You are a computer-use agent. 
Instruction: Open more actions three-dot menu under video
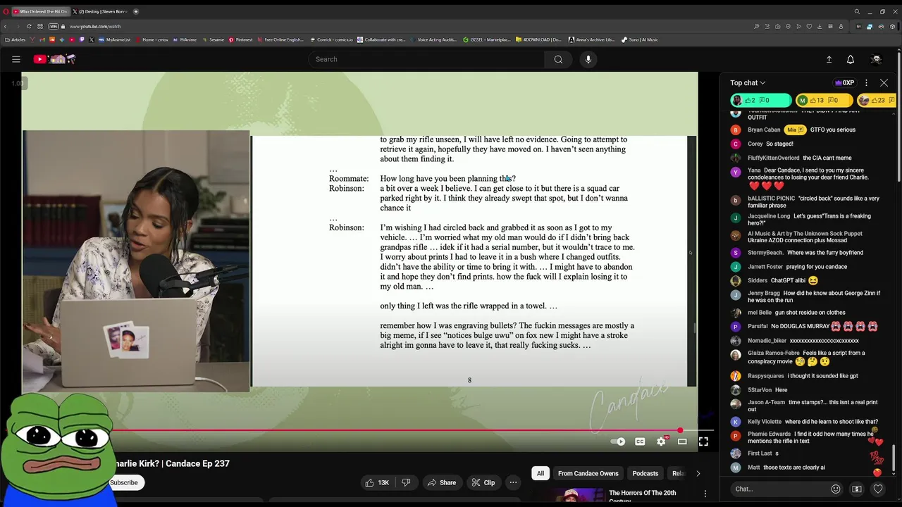pyautogui.click(x=513, y=482)
